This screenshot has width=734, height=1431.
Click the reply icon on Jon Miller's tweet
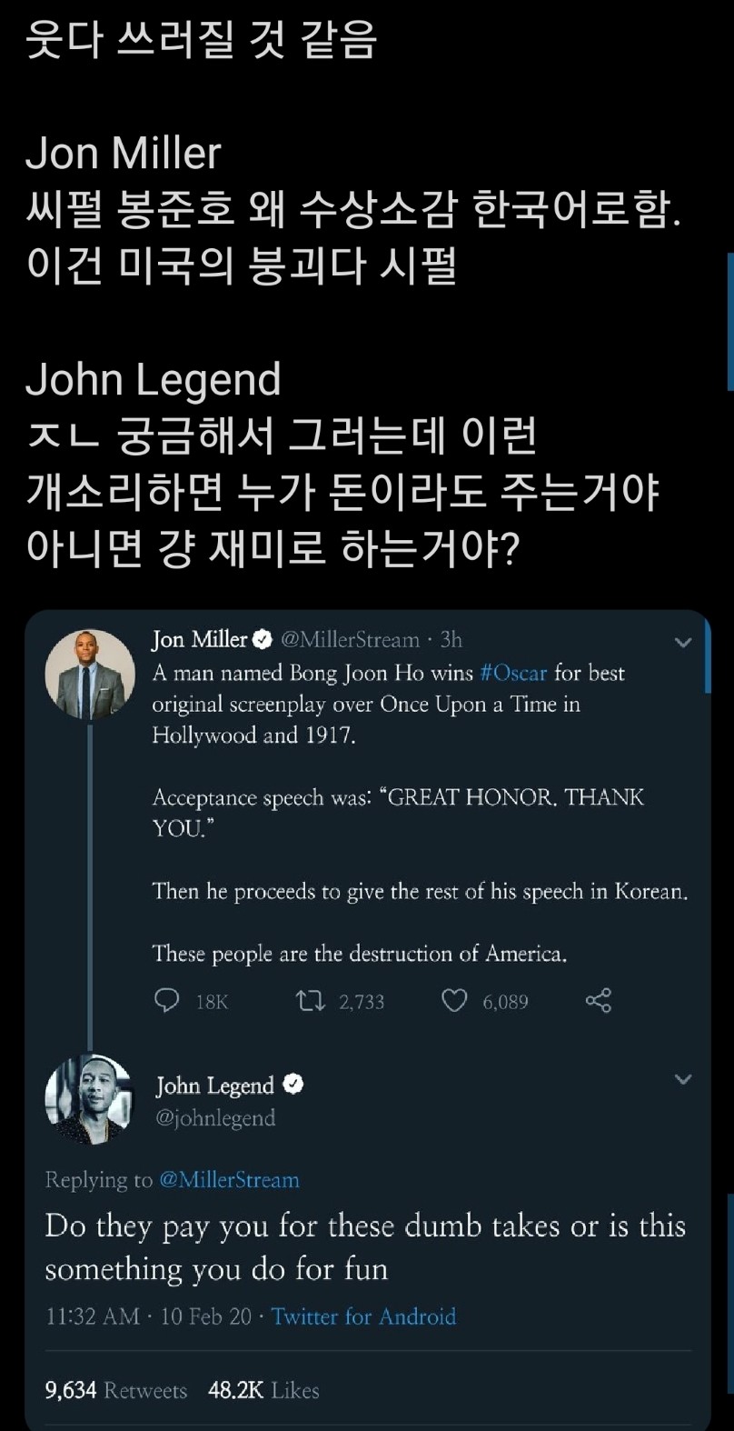coord(166,1001)
